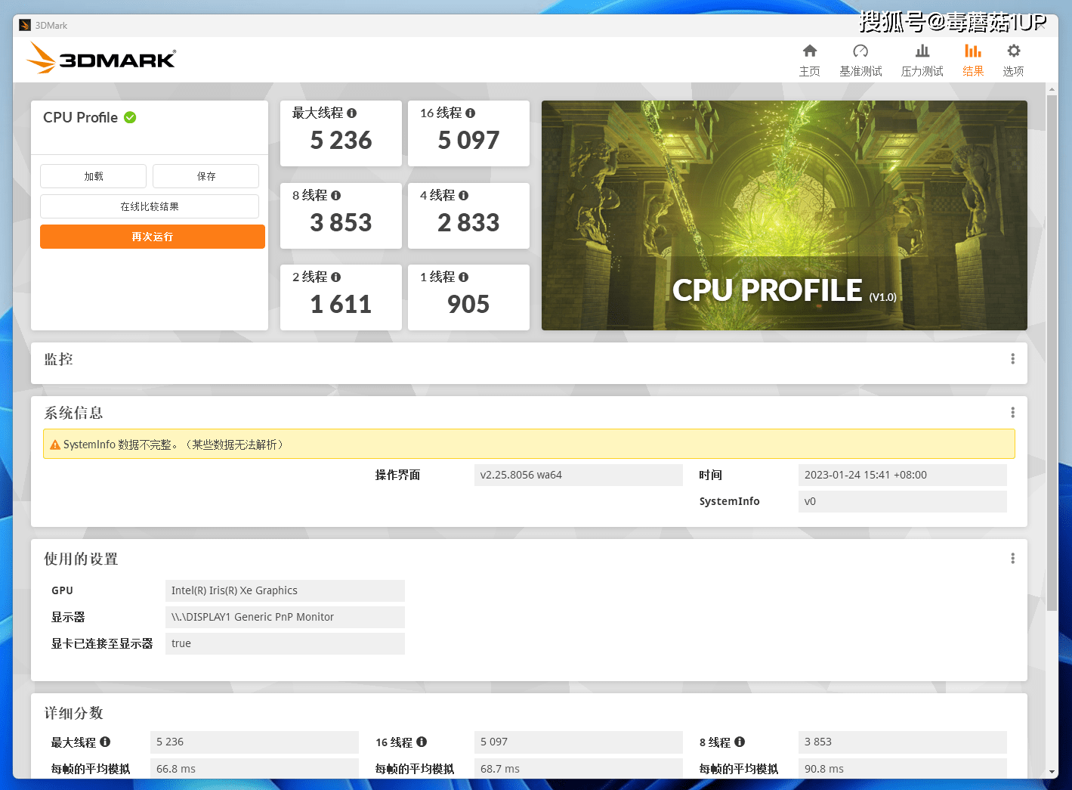Show info for 最大线程 score card
Viewport: 1072px width, 790px height.
[x=351, y=113]
